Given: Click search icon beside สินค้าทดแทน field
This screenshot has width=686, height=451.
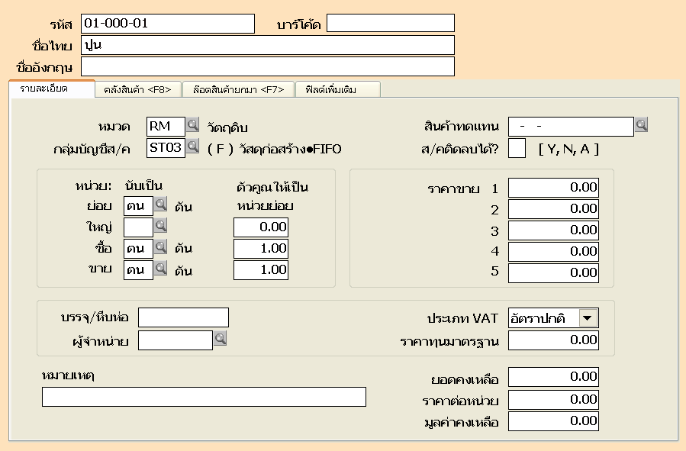Looking at the screenshot, I should [641, 125].
